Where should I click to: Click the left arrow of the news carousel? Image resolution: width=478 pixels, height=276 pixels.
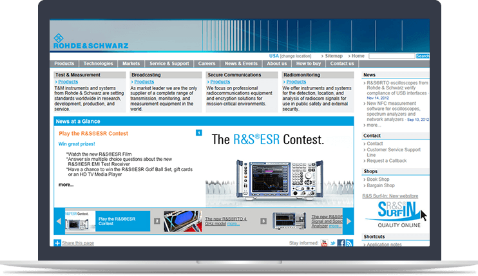click(x=59, y=221)
